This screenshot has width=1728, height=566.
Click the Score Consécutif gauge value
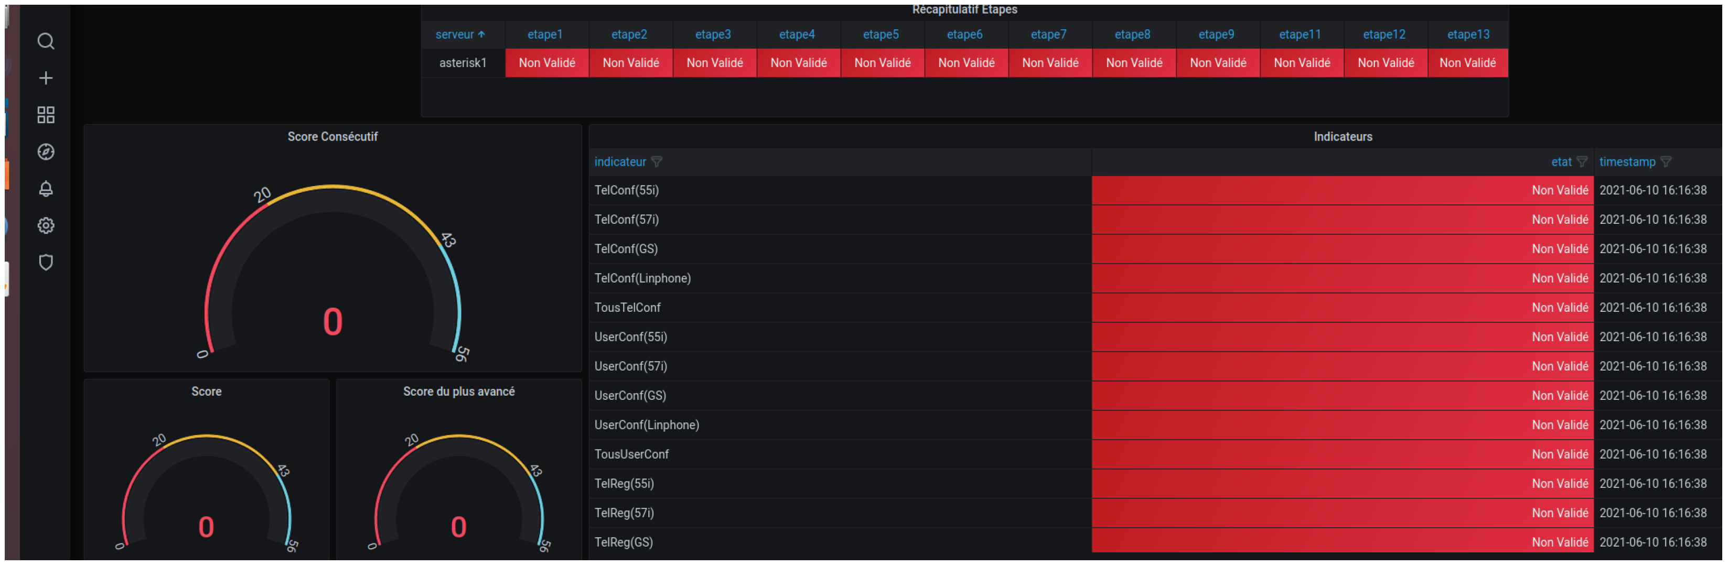point(332,322)
